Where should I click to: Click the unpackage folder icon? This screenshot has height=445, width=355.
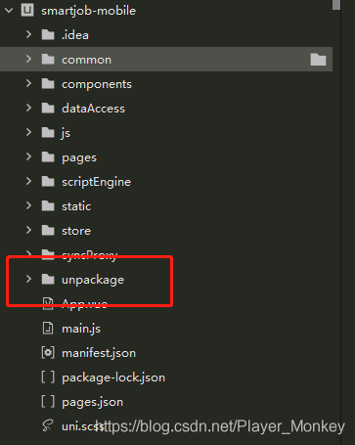pos(48,280)
